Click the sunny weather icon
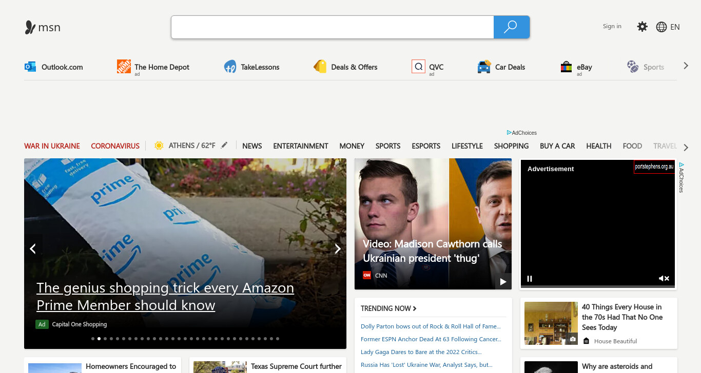 click(x=159, y=146)
